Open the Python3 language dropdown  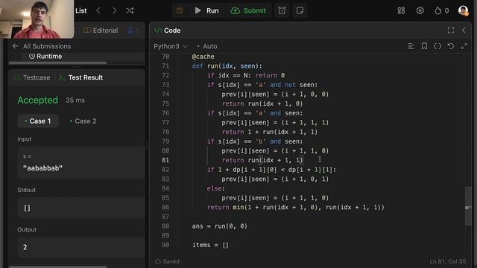(x=171, y=46)
